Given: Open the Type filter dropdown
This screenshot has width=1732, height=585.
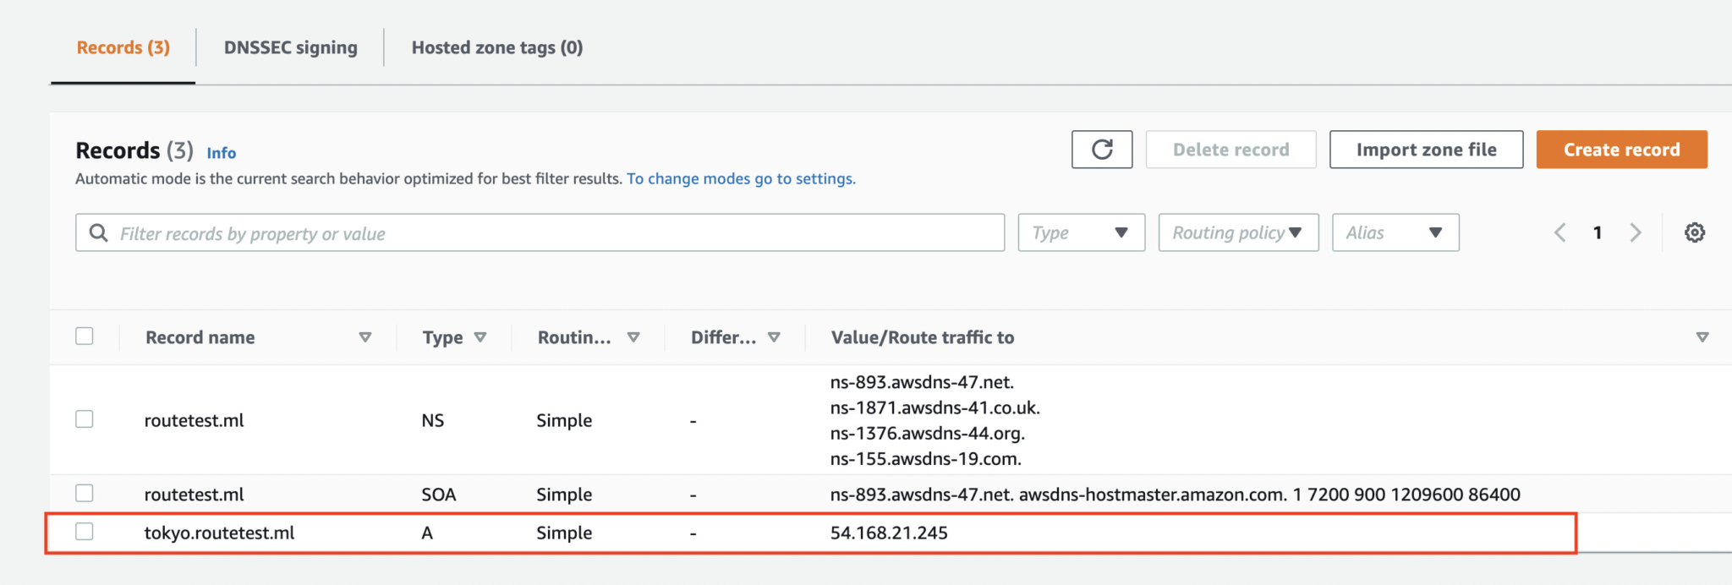Looking at the screenshot, I should [x=1081, y=232].
